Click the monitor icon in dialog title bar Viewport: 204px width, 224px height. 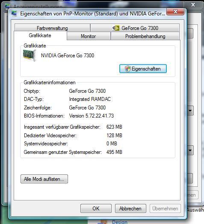click(14, 14)
